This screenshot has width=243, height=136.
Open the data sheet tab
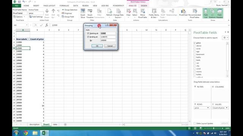click(x=55, y=124)
